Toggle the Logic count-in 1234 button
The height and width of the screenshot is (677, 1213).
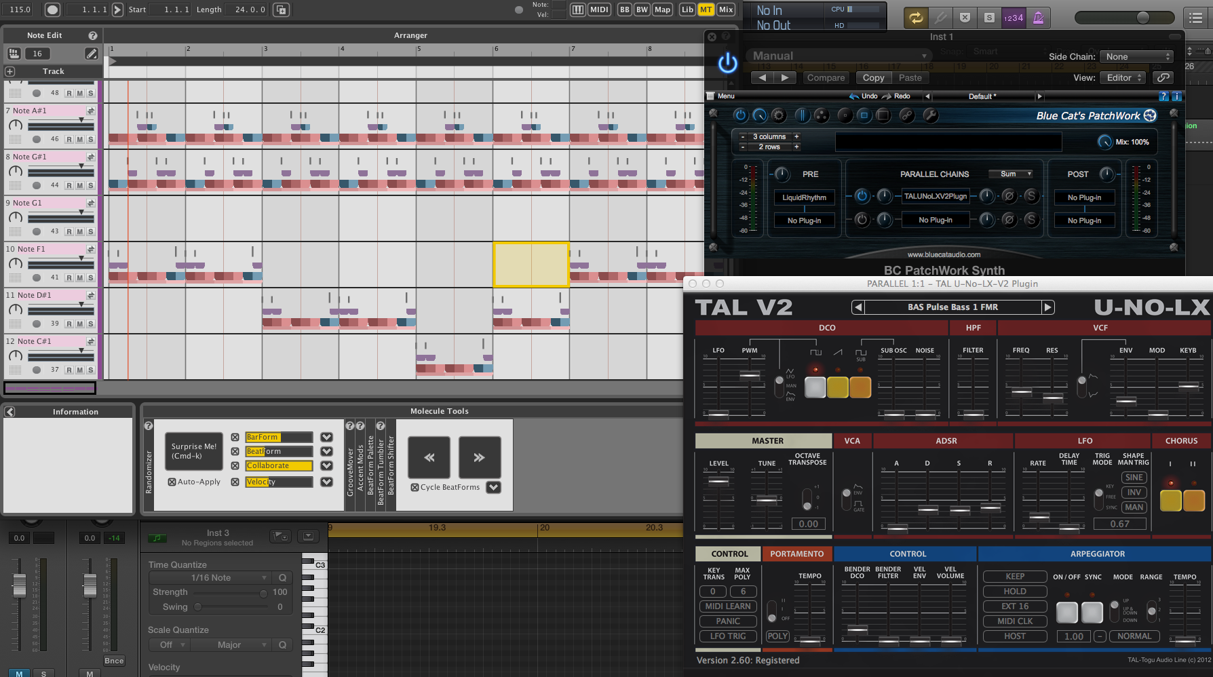[1014, 18]
